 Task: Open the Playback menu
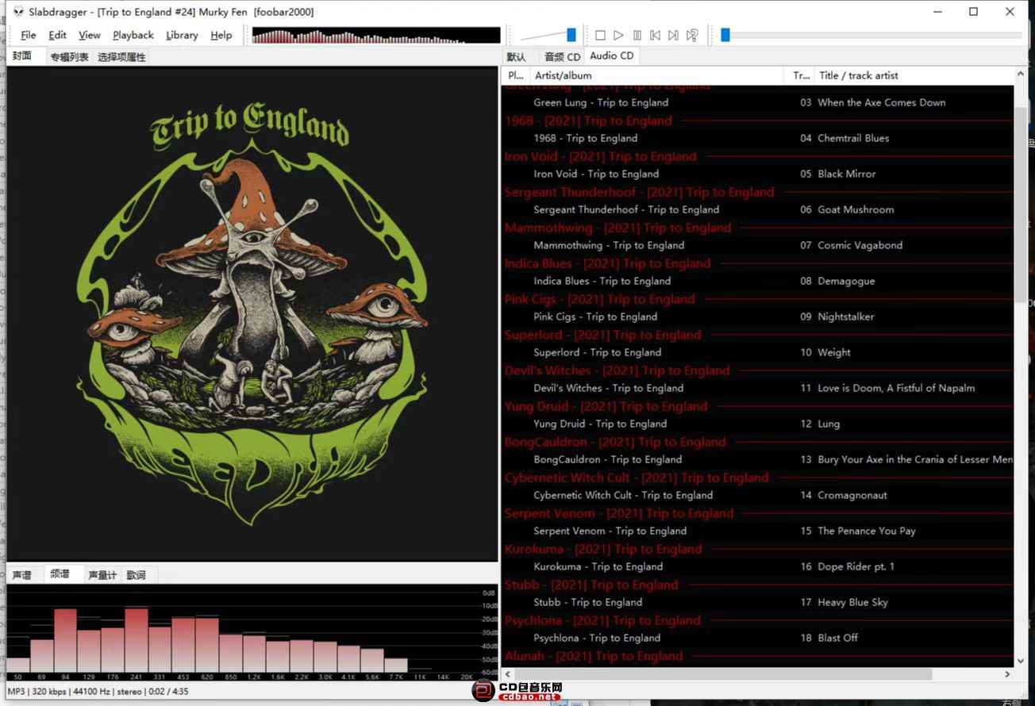click(x=133, y=35)
